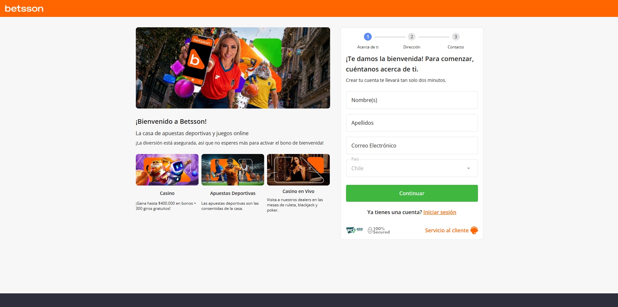Screen dimensions: 618x307
Task: Click '¡Te damos la bienvenida!' form heading
Action: (410, 64)
